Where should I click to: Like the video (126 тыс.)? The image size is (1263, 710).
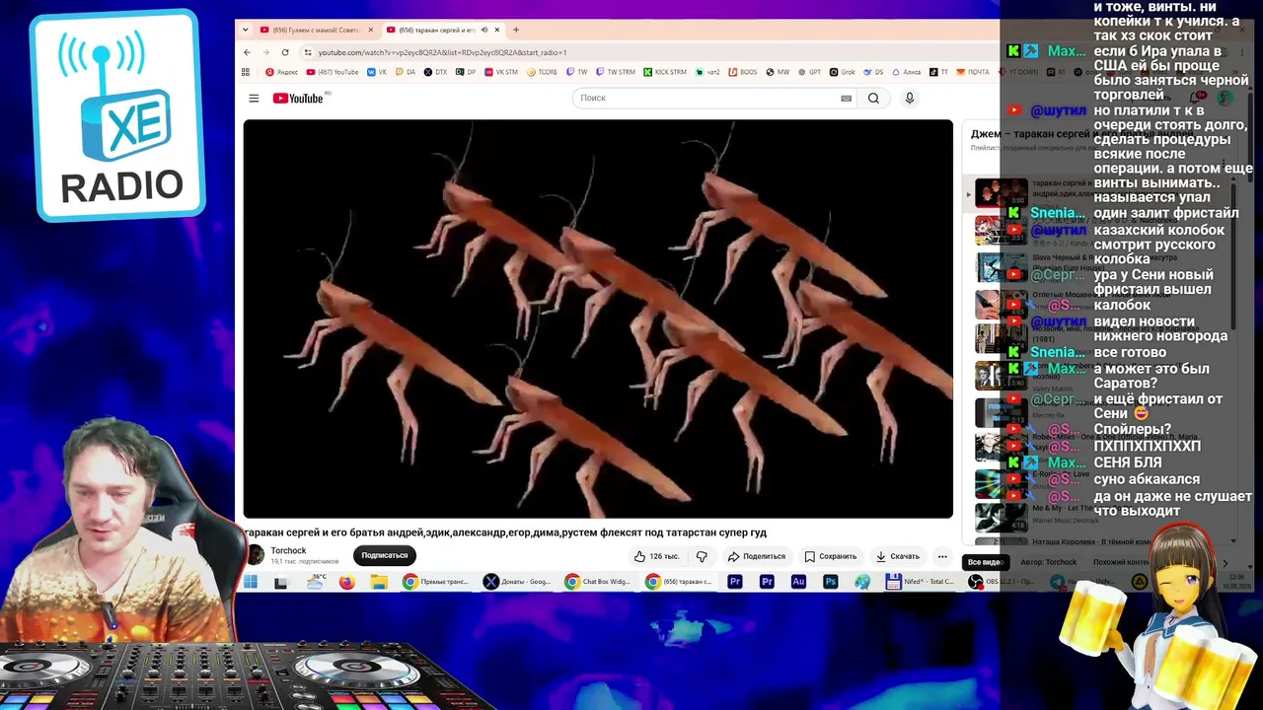click(x=656, y=556)
